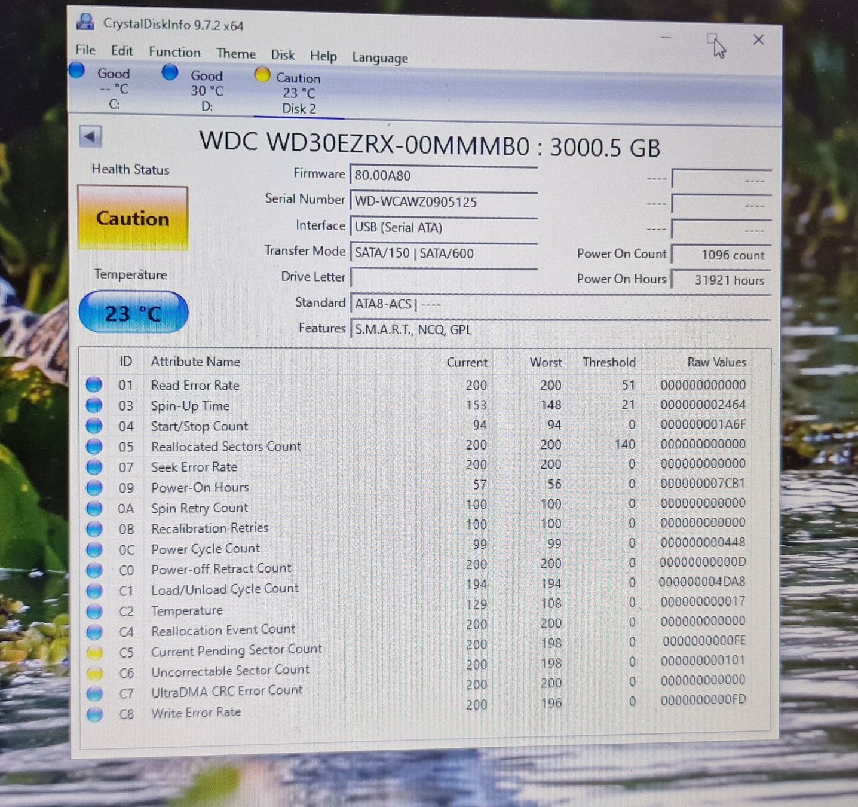858x807 pixels.
Task: Click the Current column header
Action: pos(467,362)
